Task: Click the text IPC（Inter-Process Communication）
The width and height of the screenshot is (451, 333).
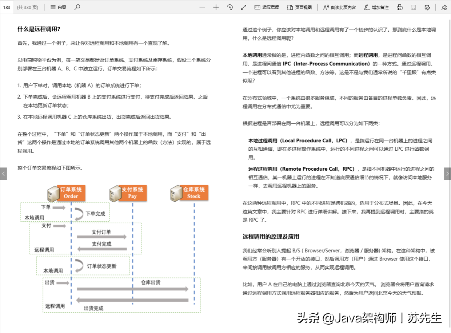Action: [x=326, y=64]
